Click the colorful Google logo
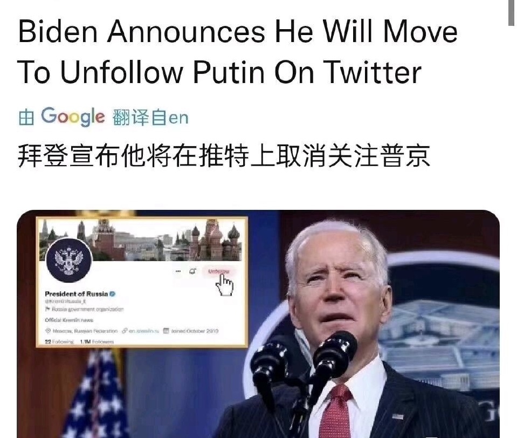This screenshot has height=438, width=517. (x=73, y=117)
